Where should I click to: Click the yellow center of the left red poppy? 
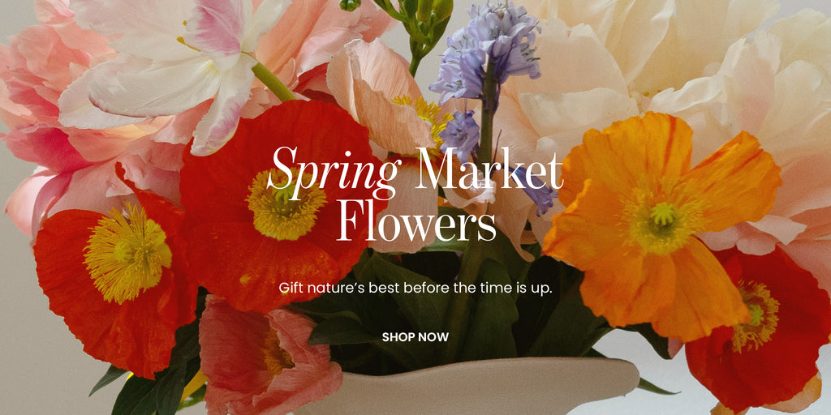tap(127, 253)
